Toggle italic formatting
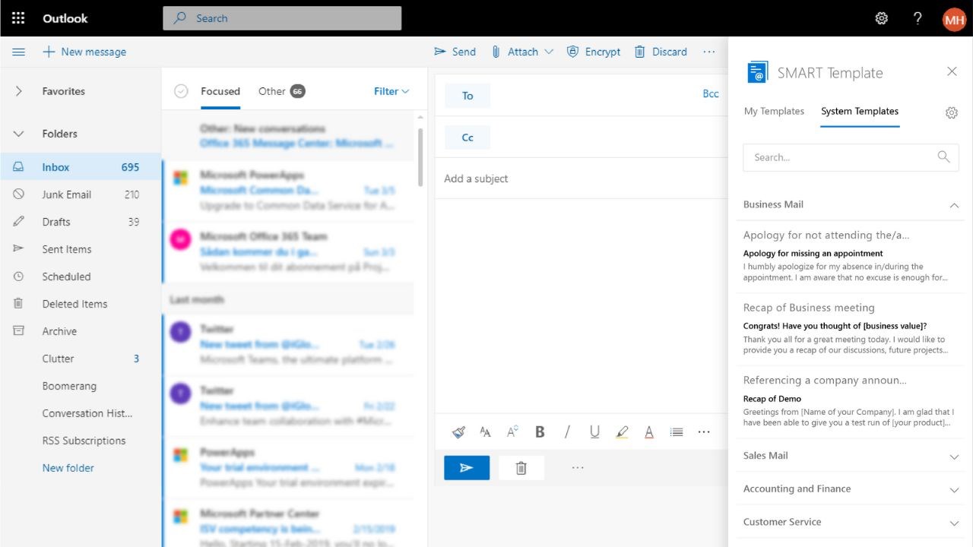Image resolution: width=973 pixels, height=547 pixels. (567, 432)
